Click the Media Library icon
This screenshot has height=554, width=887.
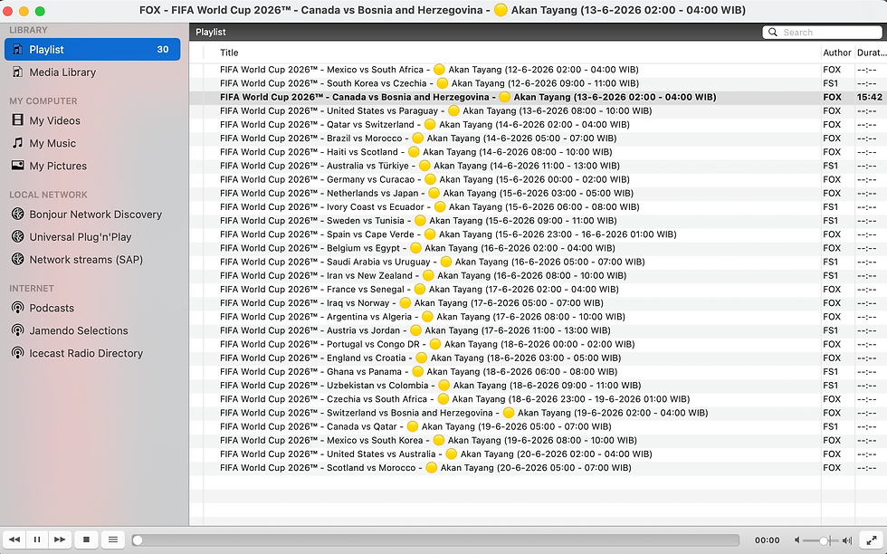click(x=17, y=72)
